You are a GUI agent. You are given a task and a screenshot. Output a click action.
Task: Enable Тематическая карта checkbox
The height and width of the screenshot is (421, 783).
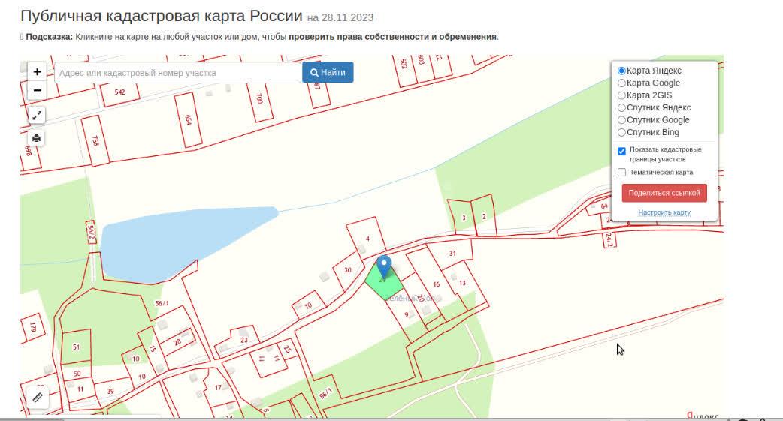pos(621,172)
